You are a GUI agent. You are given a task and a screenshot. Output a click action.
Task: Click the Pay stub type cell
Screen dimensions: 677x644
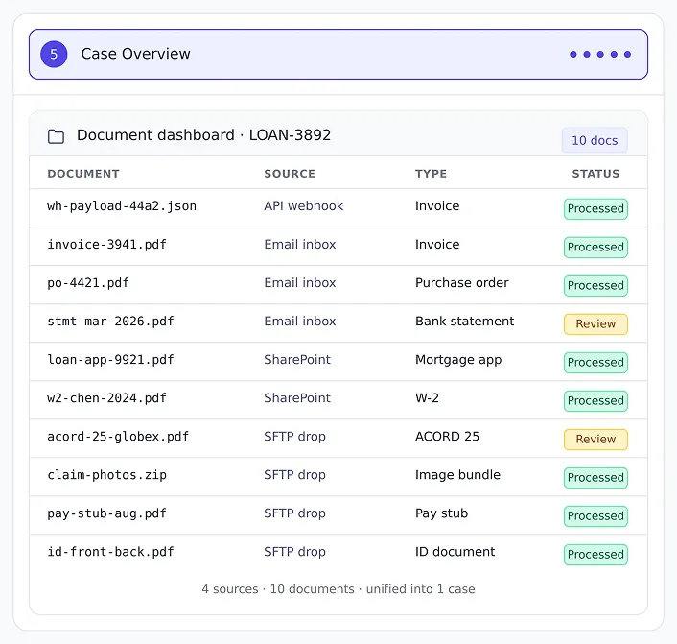click(441, 513)
